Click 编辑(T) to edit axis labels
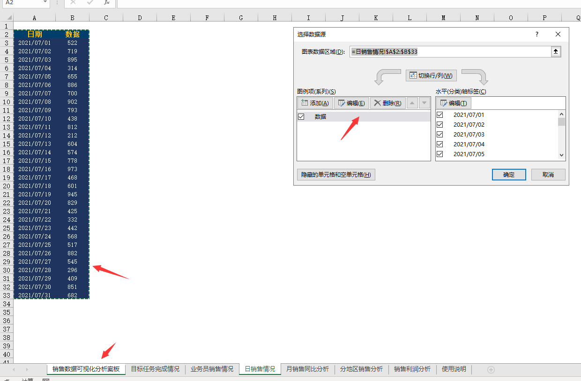 pyautogui.click(x=454, y=103)
